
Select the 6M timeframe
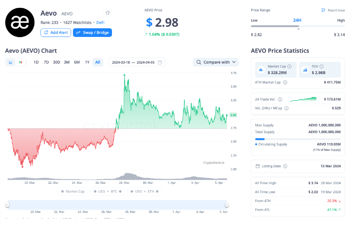coord(77,62)
